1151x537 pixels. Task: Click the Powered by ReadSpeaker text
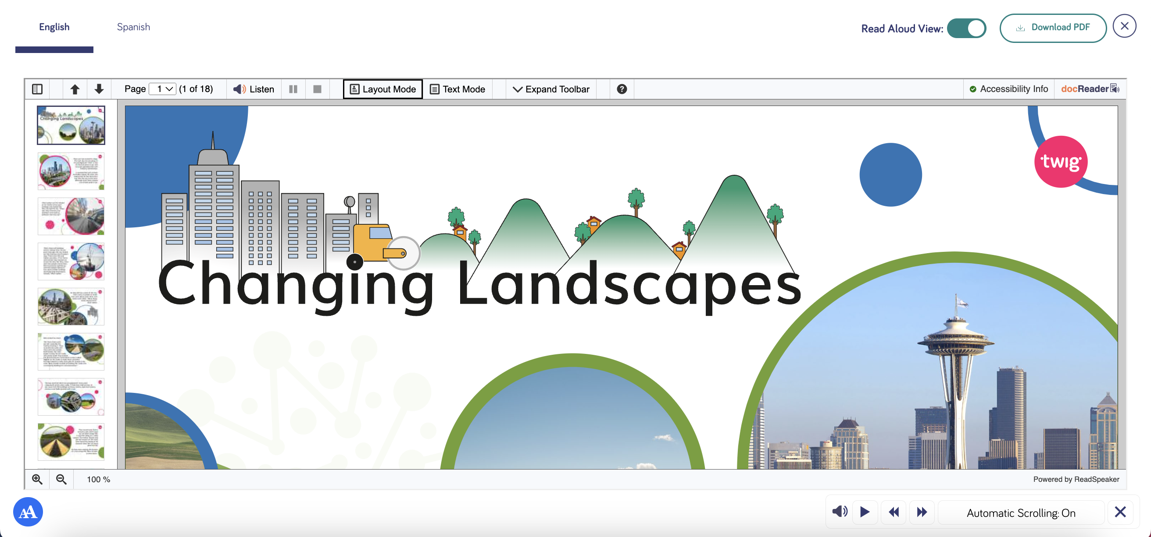[1076, 479]
